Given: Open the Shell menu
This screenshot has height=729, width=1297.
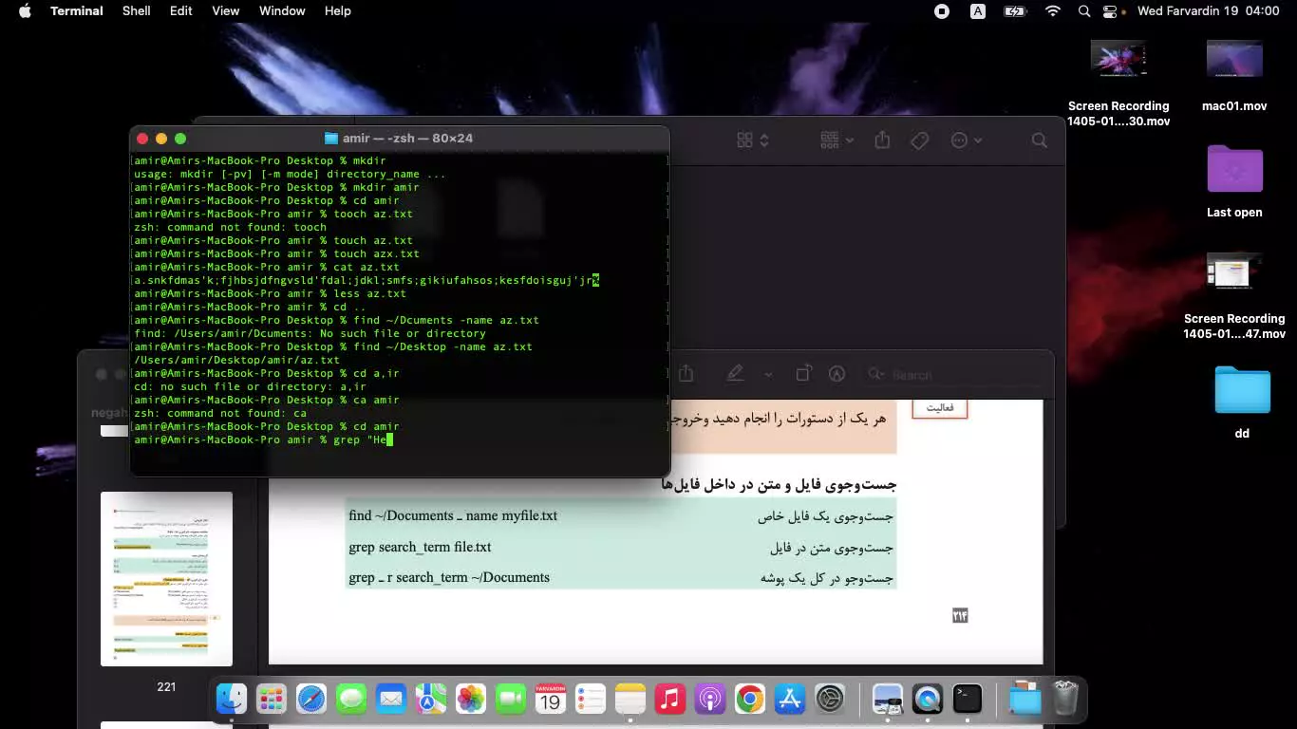Looking at the screenshot, I should point(137,11).
